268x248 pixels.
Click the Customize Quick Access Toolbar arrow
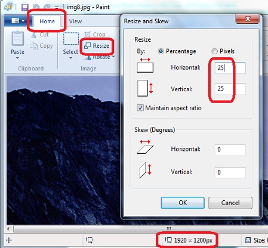click(x=57, y=8)
